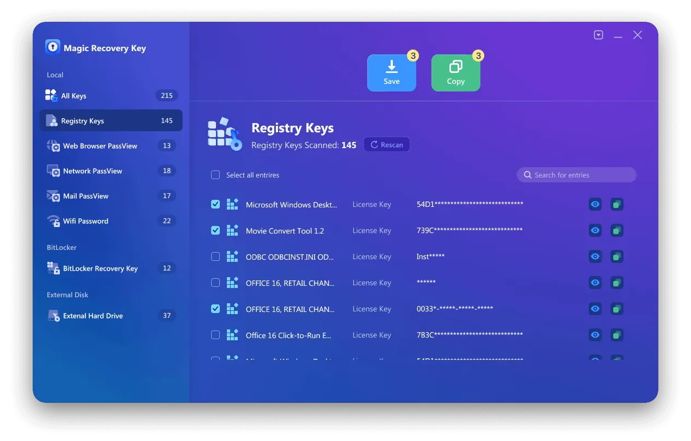
Task: Click the 0033*-*****-*****-***** key value
Action: tap(455, 309)
